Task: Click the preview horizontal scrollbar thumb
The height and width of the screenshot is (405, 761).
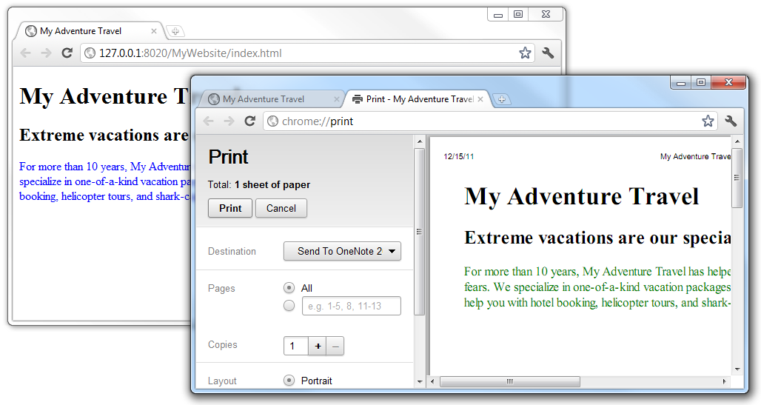Action: [x=509, y=382]
